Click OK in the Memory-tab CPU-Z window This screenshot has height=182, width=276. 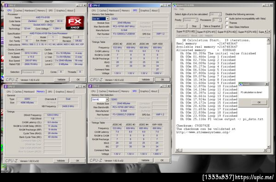click(77, 161)
